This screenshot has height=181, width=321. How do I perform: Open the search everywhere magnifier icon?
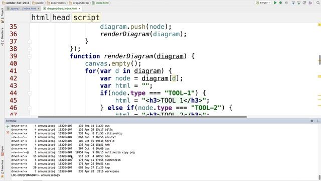point(318,3)
